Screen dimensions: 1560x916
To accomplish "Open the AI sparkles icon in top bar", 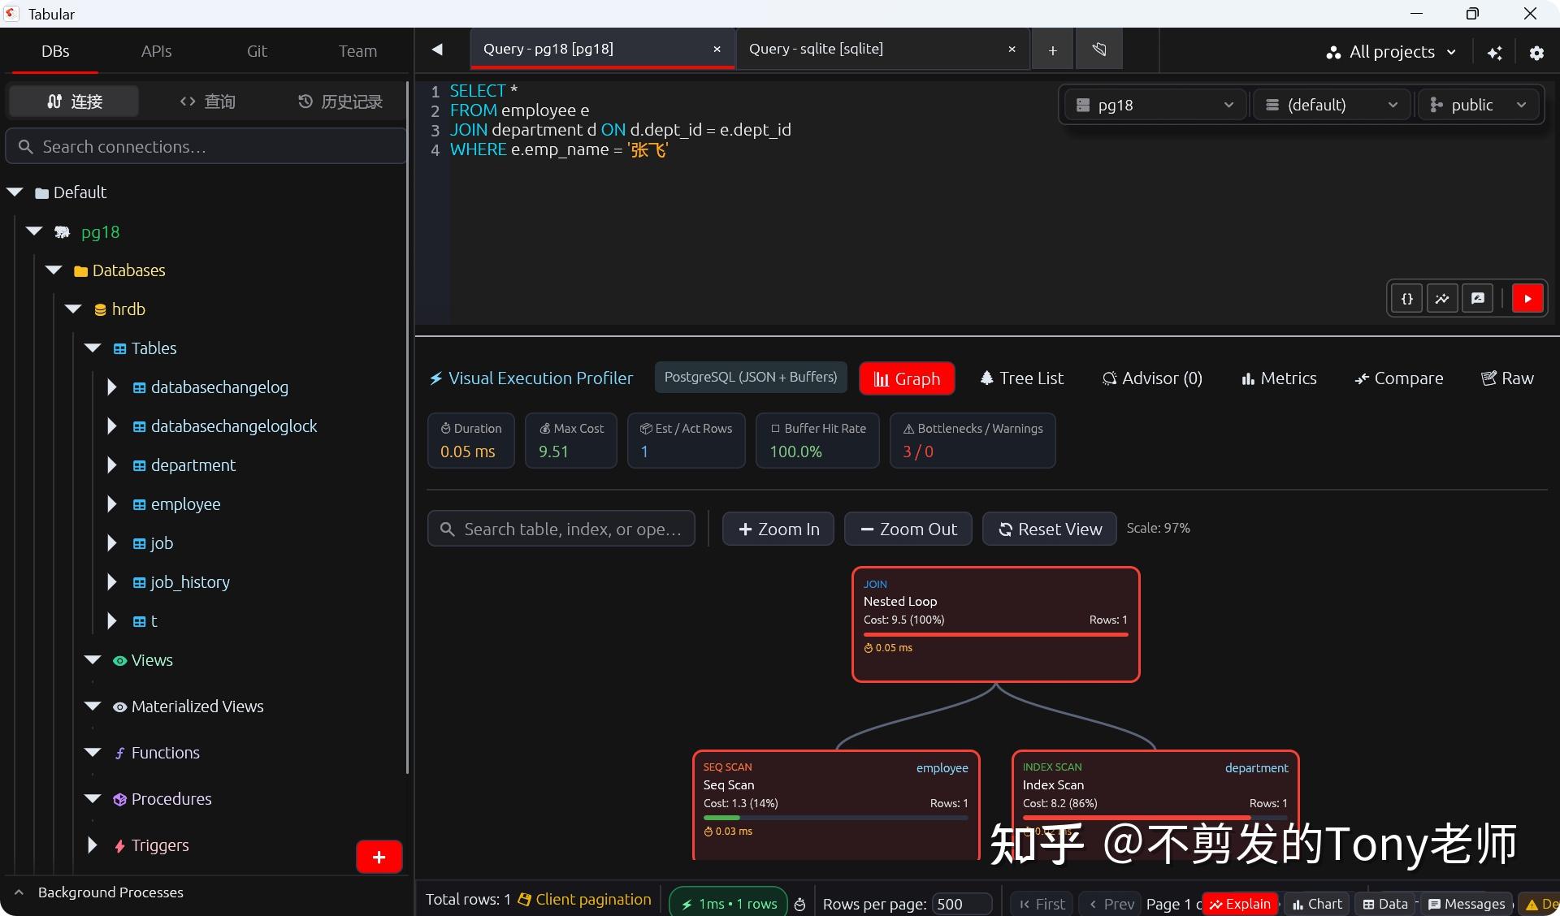I will (x=1495, y=52).
